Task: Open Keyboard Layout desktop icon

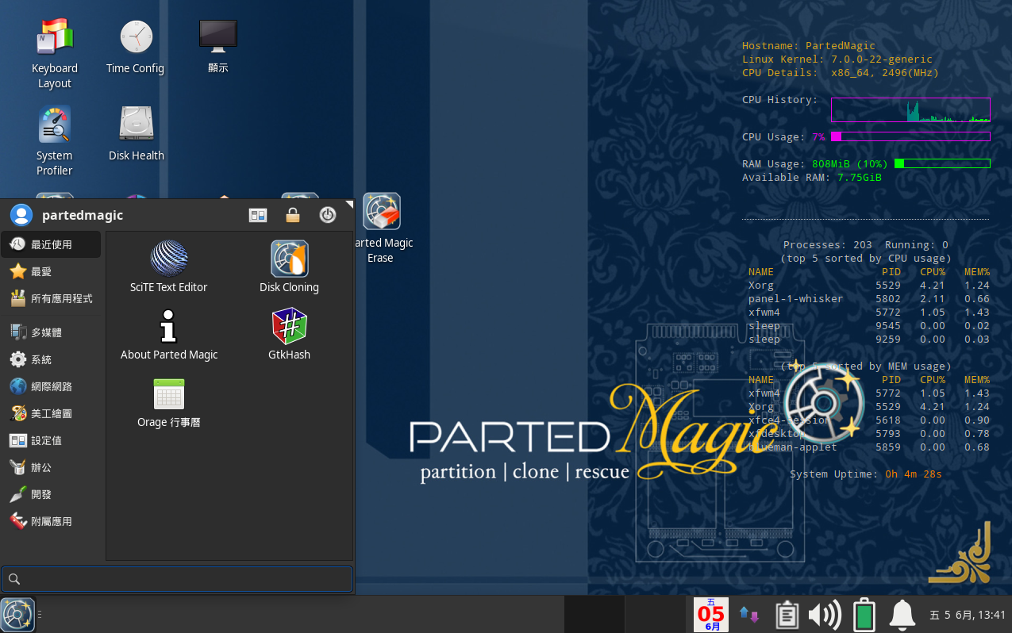Action: [x=55, y=54]
